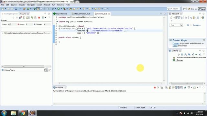The height and width of the screenshot is (116, 207).
Task: Dismiss the Connect Mylyn notice
Action: point(204,40)
